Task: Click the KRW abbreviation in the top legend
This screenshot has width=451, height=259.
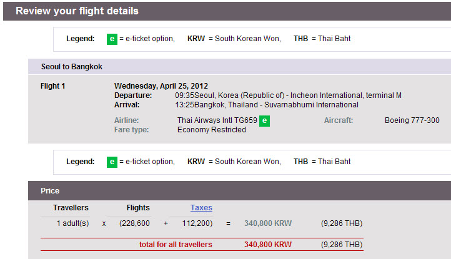Action: tap(196, 39)
